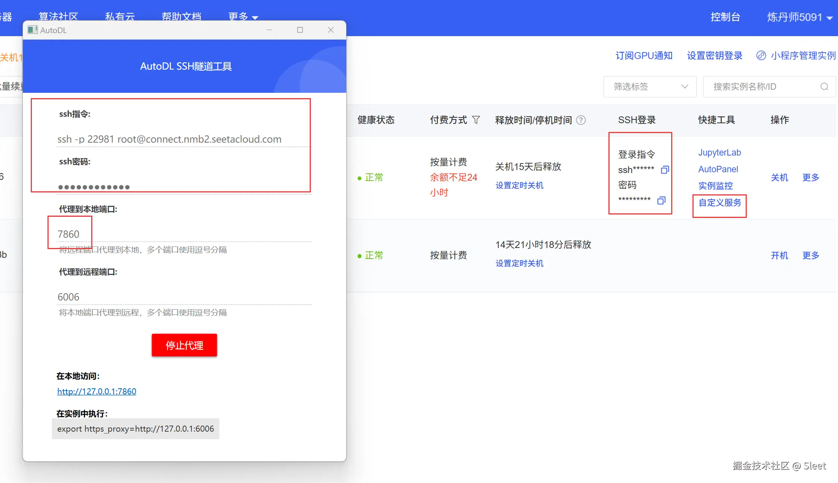Click release time help question icon
This screenshot has width=838, height=483.
pyautogui.click(x=581, y=120)
